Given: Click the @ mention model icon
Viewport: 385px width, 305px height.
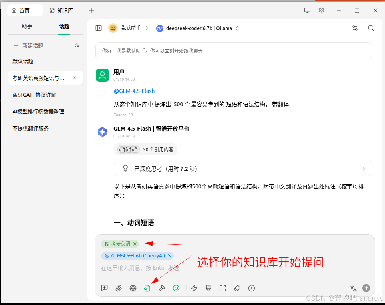Looking at the screenshot, I should point(176,288).
